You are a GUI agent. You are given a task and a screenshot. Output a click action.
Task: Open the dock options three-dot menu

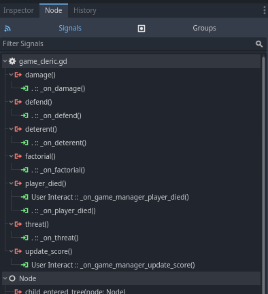265,10
